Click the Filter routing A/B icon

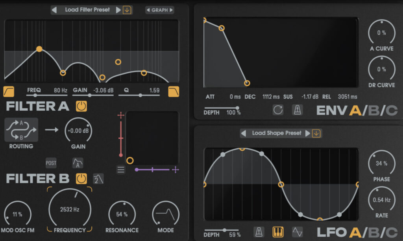[x=21, y=130]
